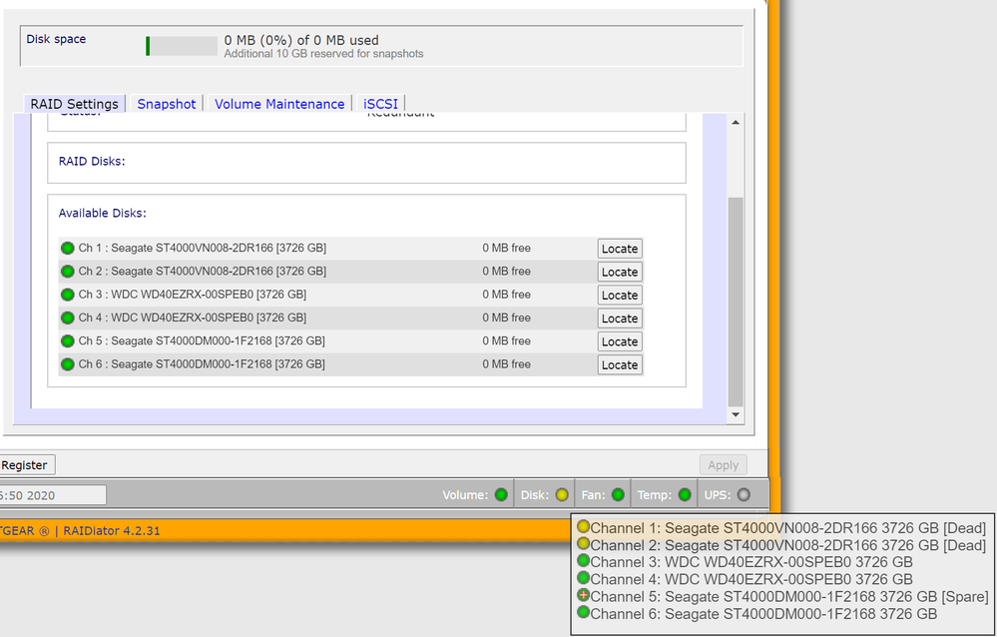Click the disk space usage bar
Image resolution: width=997 pixels, height=637 pixels.
click(x=182, y=46)
